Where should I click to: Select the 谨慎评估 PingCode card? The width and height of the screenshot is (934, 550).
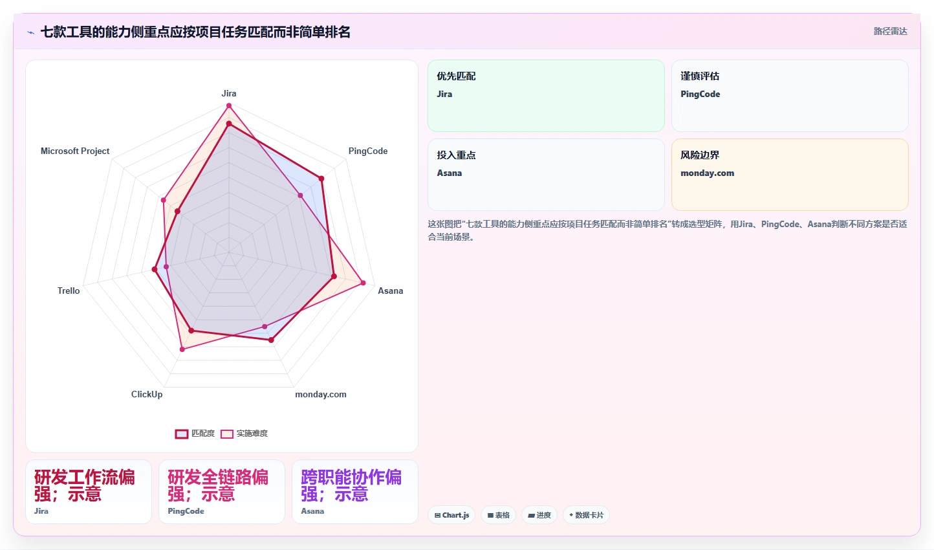click(790, 96)
